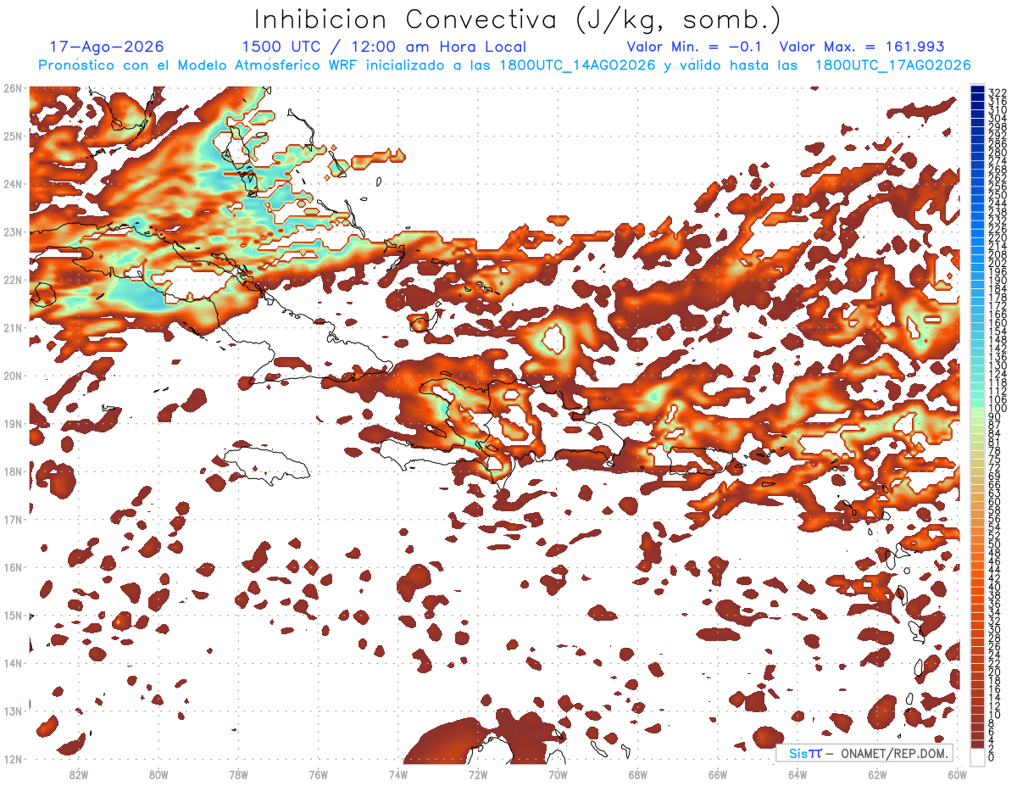Click the '0' value at color scale bottom
The image size is (1017, 786).
click(991, 757)
